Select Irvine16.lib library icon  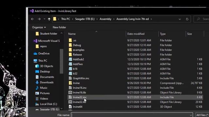point(70,92)
